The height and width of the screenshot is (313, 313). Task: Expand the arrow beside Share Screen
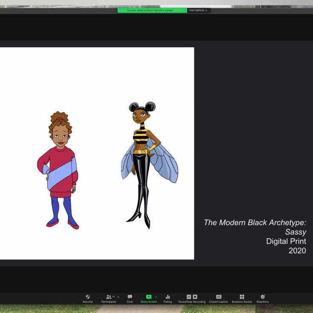[x=156, y=297]
